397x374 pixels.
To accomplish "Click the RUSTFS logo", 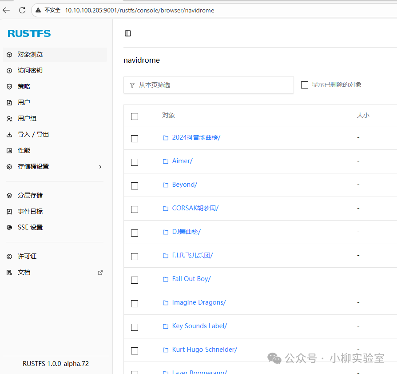I will point(29,33).
